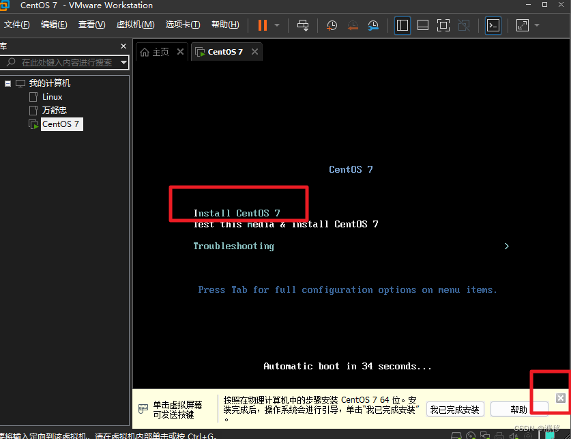Screen dimensions: 571x439
Task: Click the Press Tab configuration hint text
Action: 347,290
